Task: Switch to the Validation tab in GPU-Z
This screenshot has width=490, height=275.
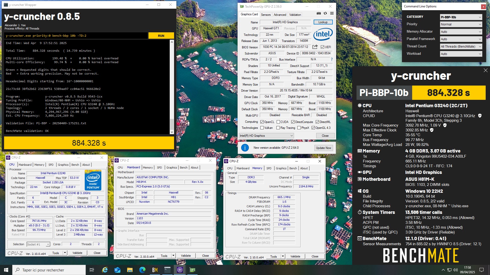Action: click(295, 15)
